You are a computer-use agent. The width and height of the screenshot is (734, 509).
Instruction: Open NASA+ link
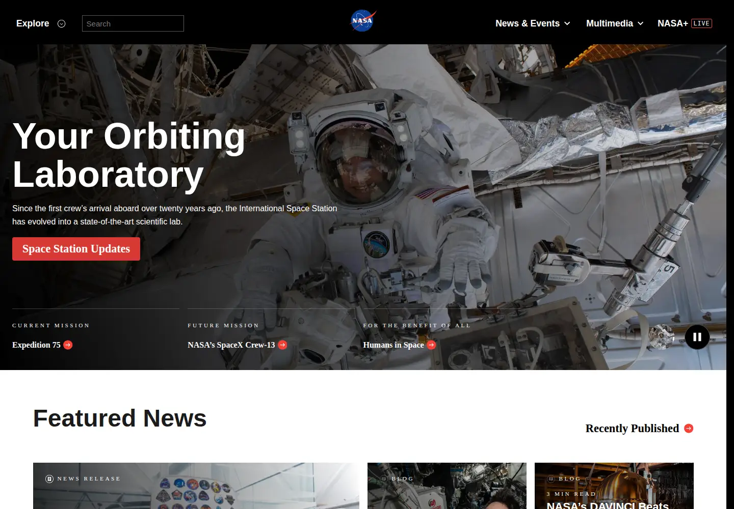point(673,23)
